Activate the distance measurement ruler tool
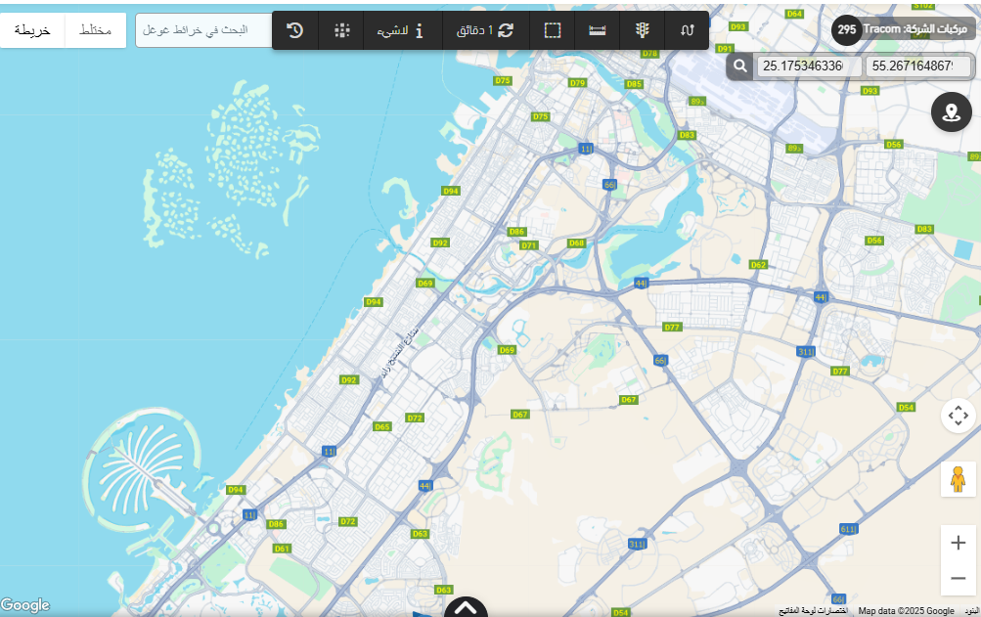981x617 pixels. click(x=597, y=30)
